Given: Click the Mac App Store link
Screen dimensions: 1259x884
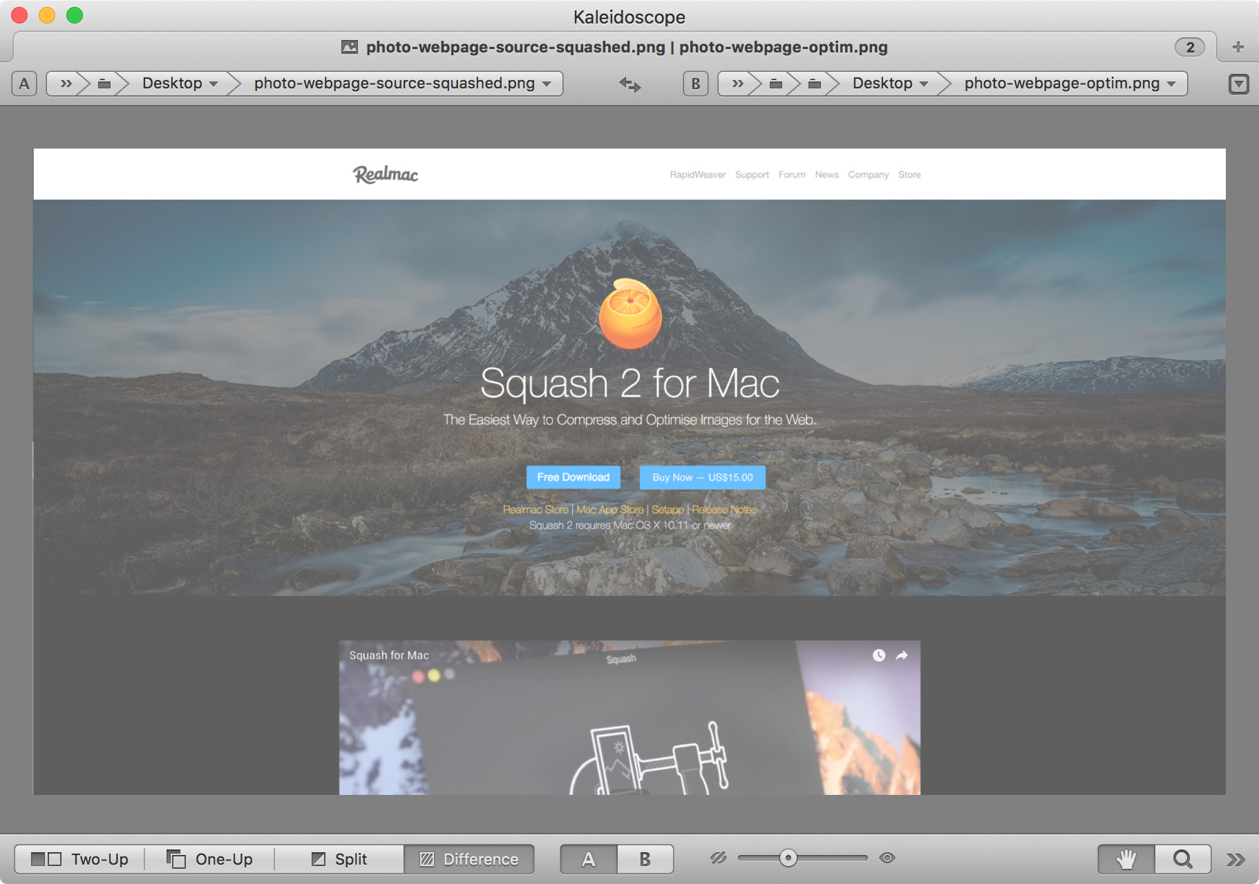Looking at the screenshot, I should 610,510.
